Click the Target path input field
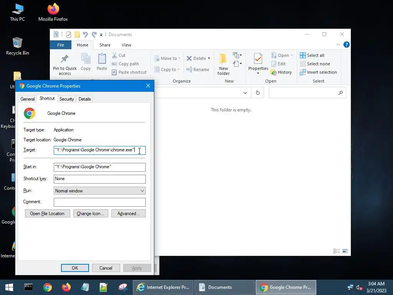 tap(100, 150)
